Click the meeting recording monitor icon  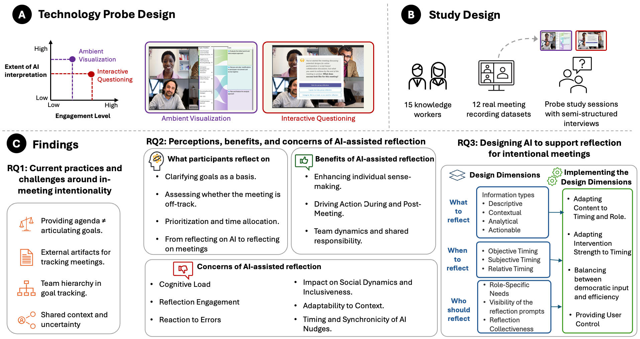(x=497, y=76)
